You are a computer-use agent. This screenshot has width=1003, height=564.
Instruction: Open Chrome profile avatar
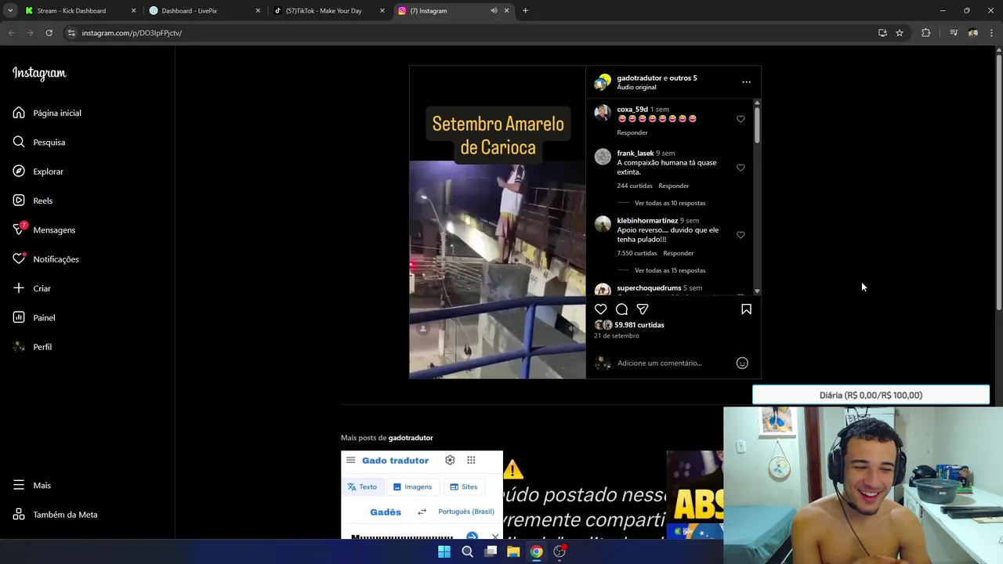(972, 33)
